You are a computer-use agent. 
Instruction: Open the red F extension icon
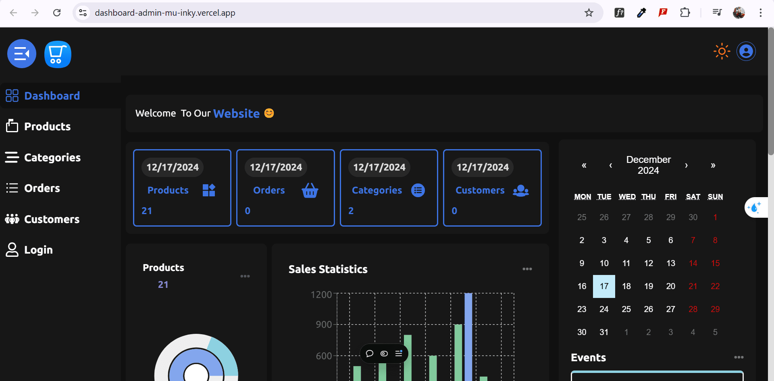point(663,12)
